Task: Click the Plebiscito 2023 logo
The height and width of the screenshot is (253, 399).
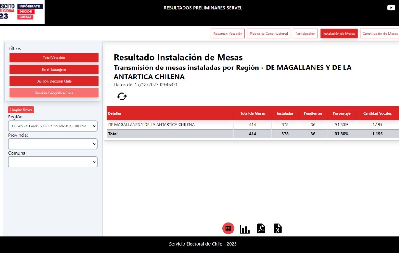Action: coord(22,12)
